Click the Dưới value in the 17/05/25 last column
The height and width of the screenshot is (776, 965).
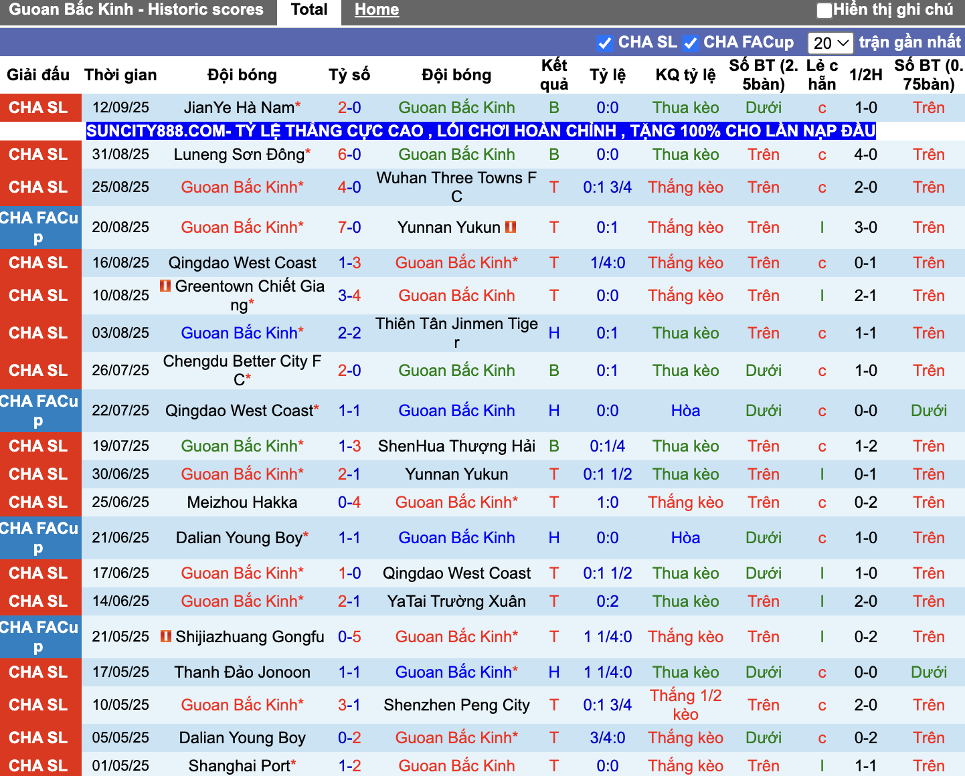[929, 672]
